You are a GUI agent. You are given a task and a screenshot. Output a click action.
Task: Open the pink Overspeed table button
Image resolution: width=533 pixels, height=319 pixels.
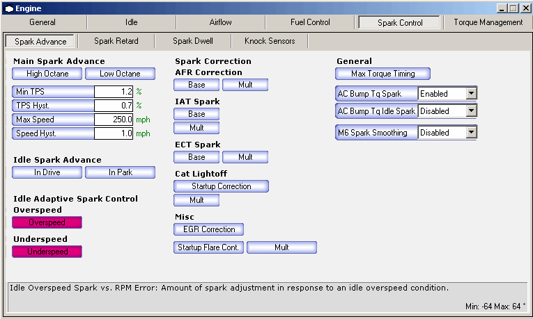pyautogui.click(x=47, y=222)
